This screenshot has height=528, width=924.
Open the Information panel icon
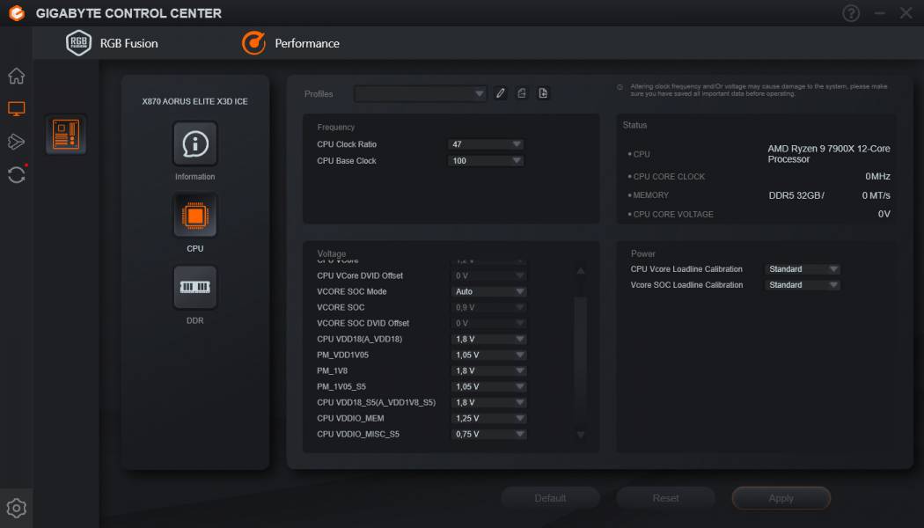coord(194,143)
